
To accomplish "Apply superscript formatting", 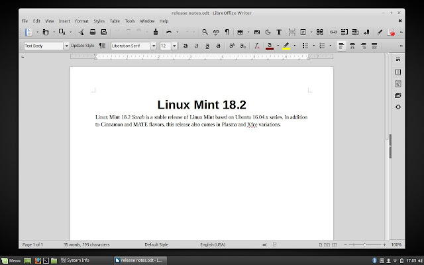I will coord(232,46).
